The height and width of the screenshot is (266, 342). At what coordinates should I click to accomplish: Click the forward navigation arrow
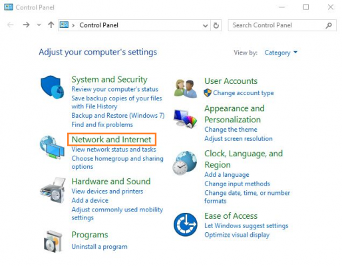26,25
